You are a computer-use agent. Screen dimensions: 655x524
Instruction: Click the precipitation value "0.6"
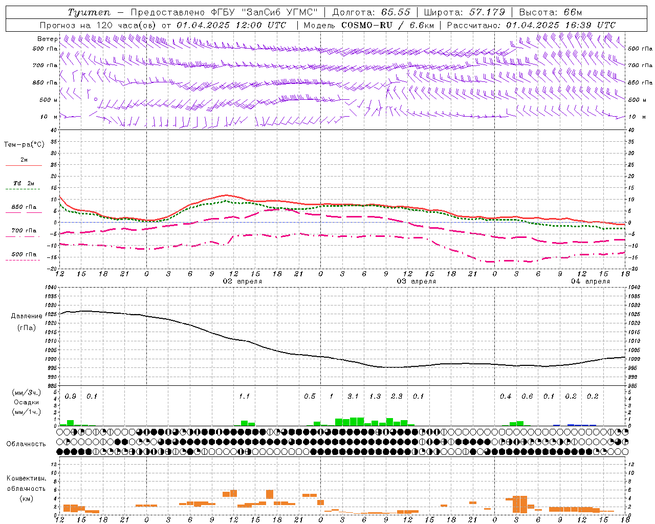(x=527, y=397)
